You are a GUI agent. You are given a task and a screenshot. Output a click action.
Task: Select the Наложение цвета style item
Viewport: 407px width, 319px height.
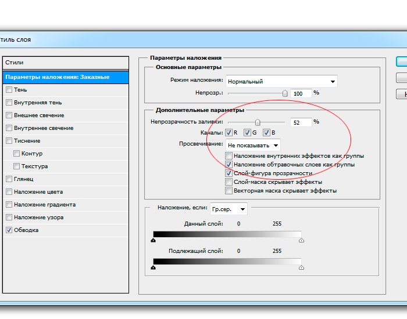click(38, 192)
